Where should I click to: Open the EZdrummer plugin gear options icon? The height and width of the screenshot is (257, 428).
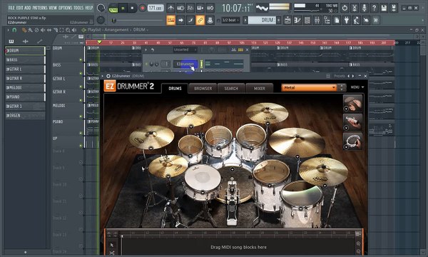click(108, 76)
